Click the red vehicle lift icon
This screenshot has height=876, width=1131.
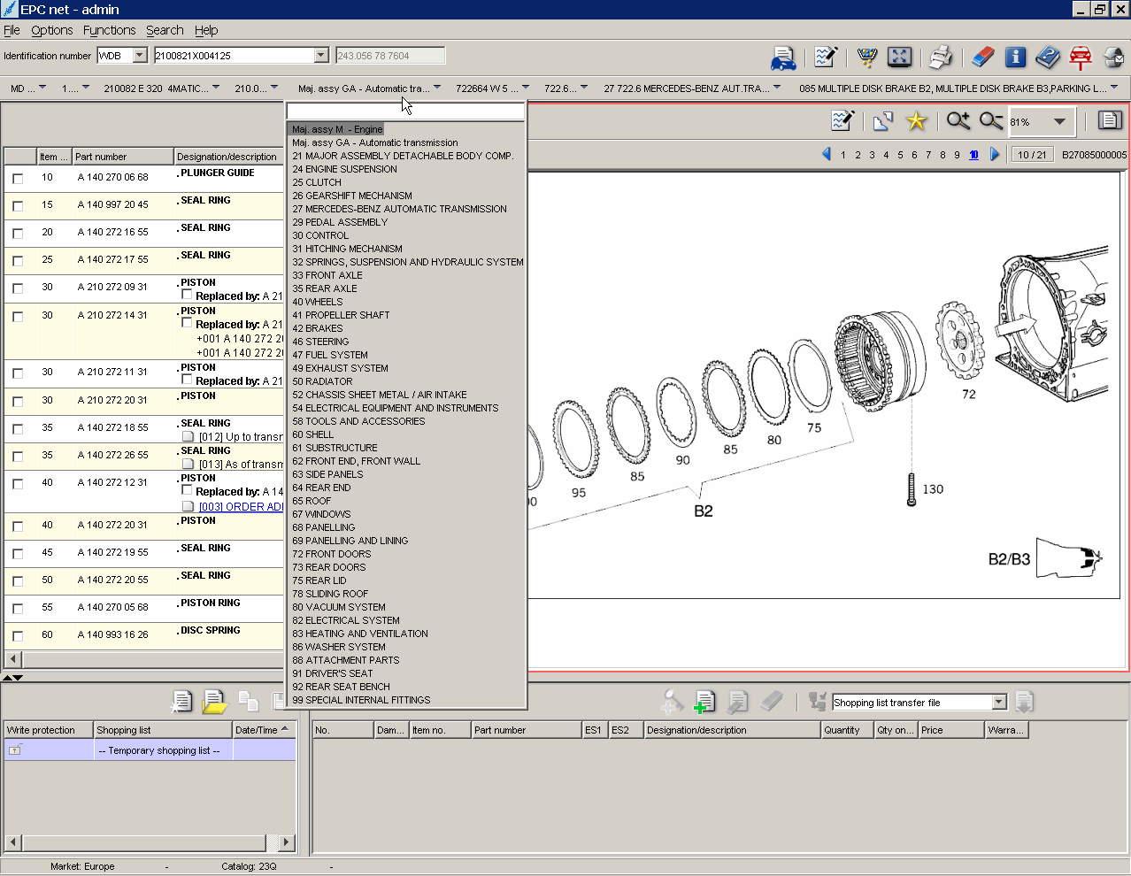1081,57
